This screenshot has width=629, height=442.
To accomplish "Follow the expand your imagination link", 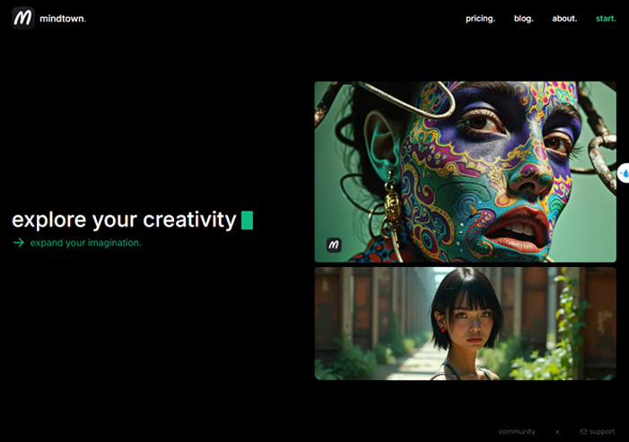I will coord(86,243).
